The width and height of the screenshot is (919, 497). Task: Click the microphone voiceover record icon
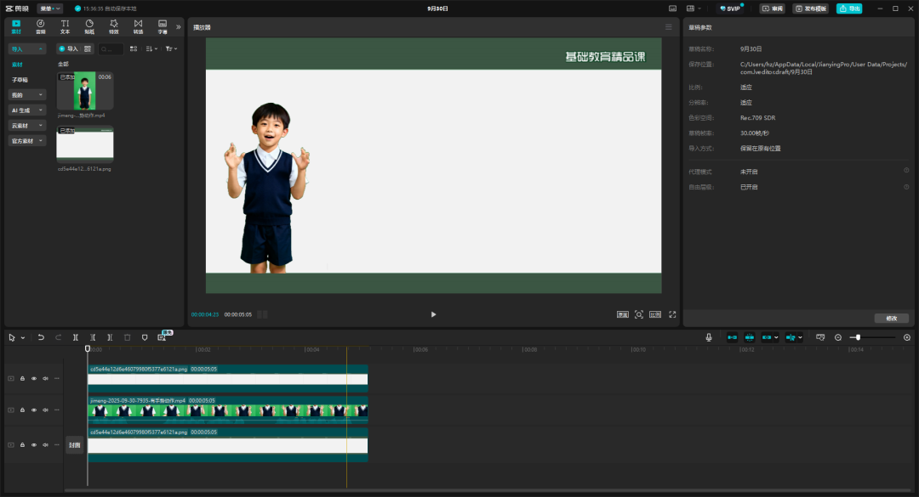(x=709, y=337)
